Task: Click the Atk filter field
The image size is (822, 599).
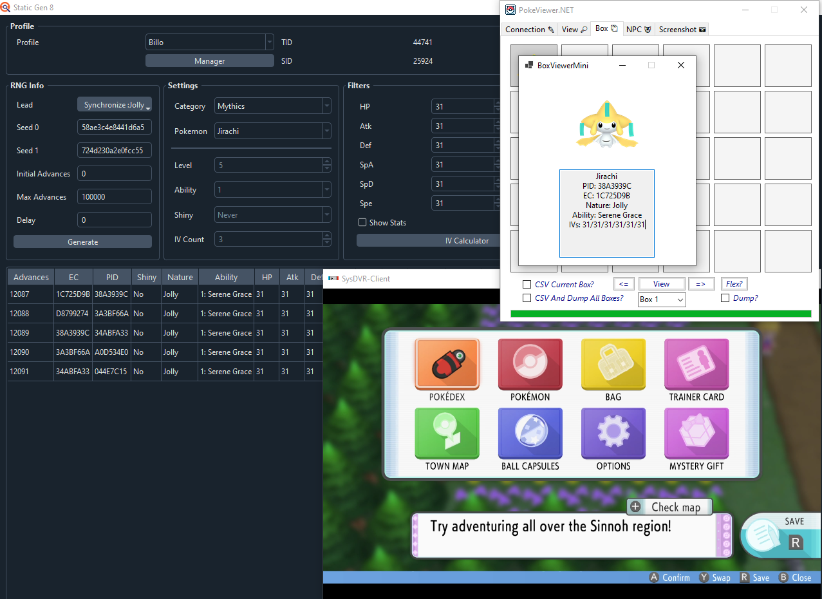Action: (x=465, y=126)
